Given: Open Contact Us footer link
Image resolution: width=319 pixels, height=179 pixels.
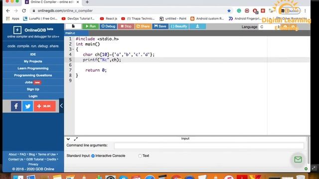Looking at the screenshot, I should [x=16, y=159].
